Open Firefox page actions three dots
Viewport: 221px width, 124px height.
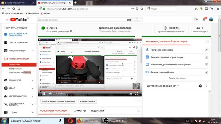[x=133, y=9]
